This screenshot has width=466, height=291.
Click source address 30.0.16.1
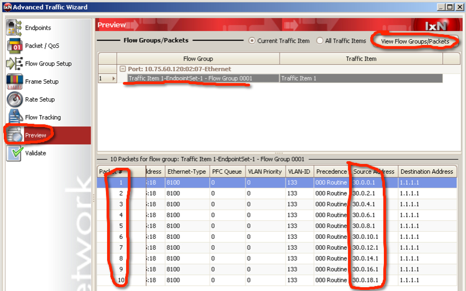pyautogui.click(x=365, y=269)
